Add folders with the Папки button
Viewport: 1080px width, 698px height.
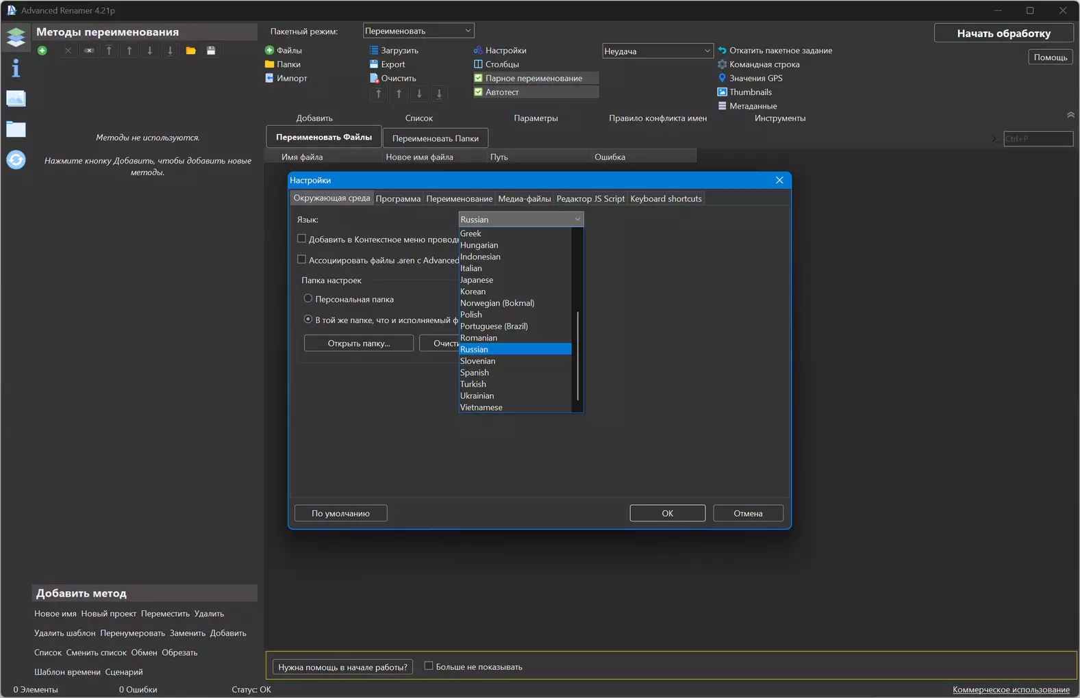(x=283, y=64)
